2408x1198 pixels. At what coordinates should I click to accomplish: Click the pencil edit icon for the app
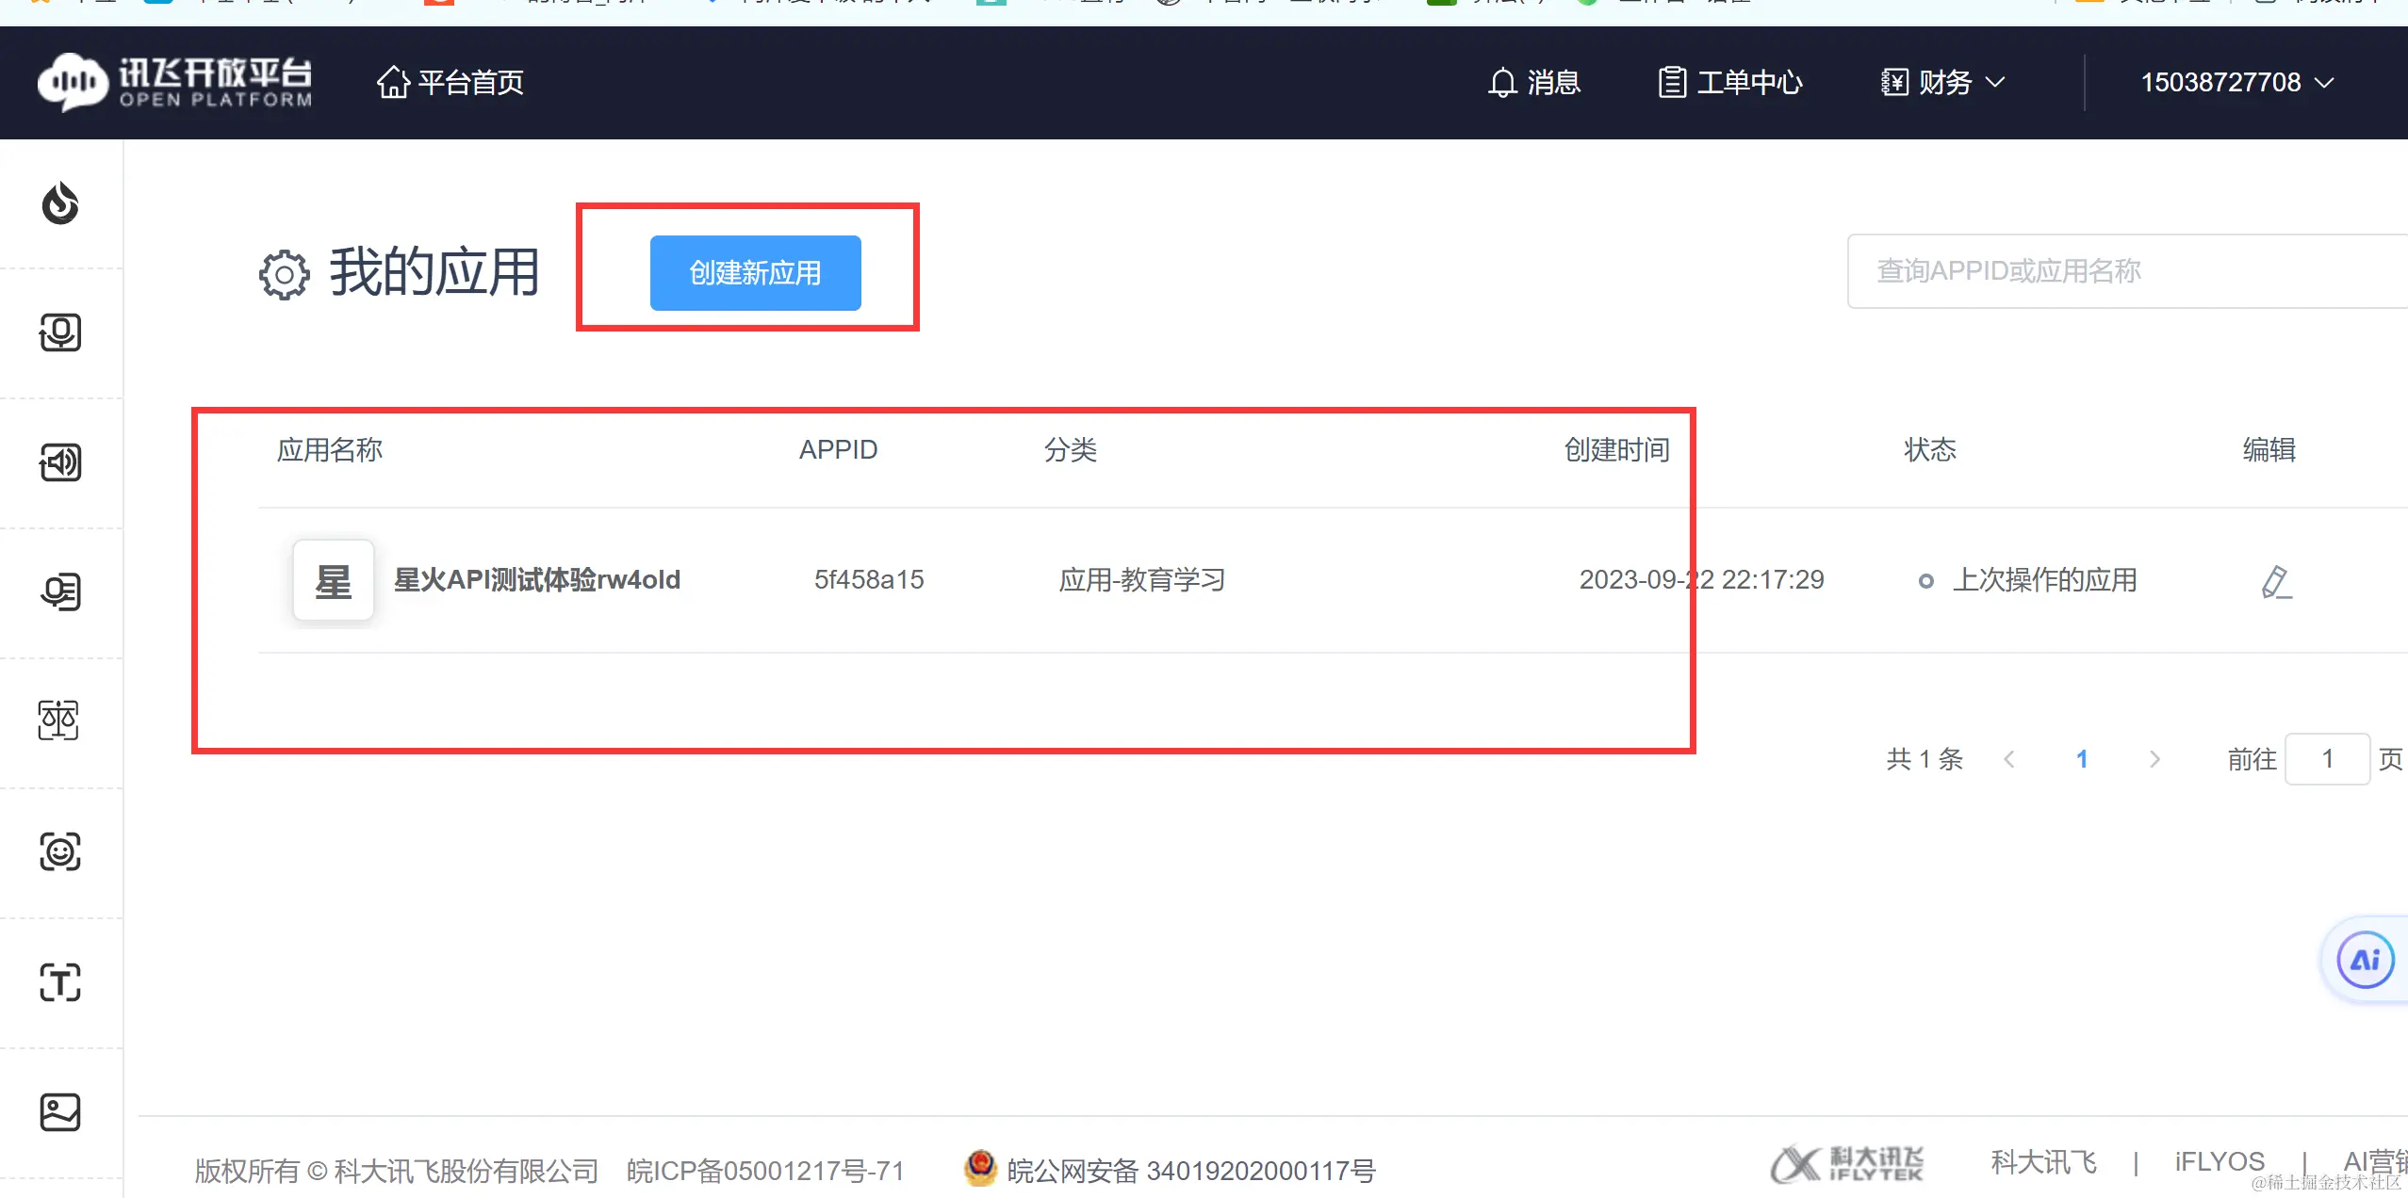(2276, 582)
